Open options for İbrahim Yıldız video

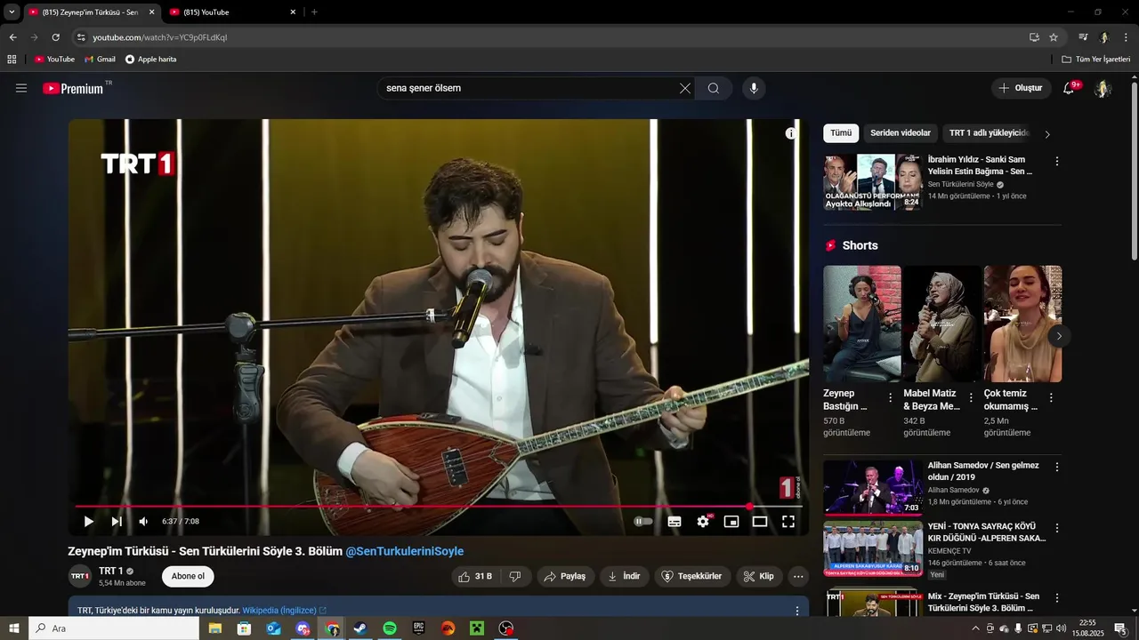(1057, 162)
